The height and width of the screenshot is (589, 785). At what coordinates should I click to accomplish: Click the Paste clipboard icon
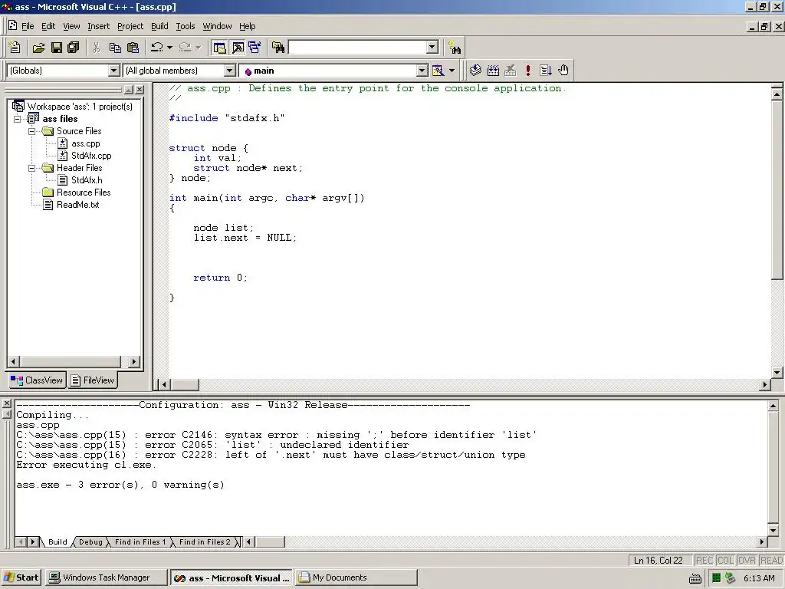click(x=133, y=48)
